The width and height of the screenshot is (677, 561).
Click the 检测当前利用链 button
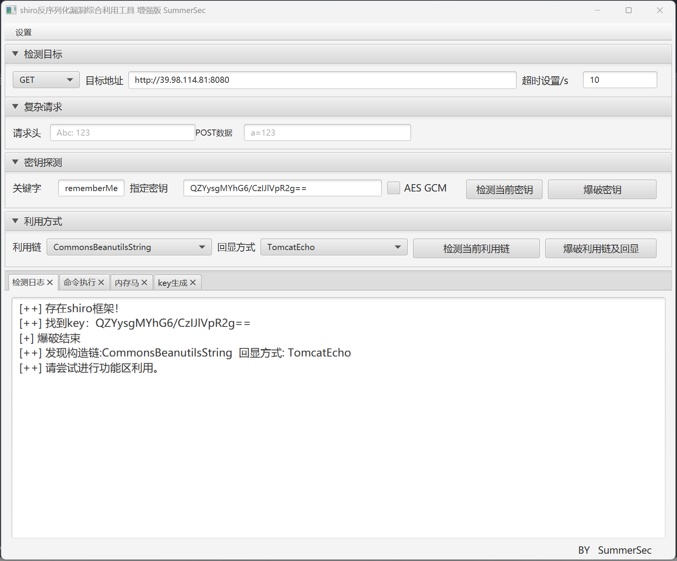pos(476,248)
